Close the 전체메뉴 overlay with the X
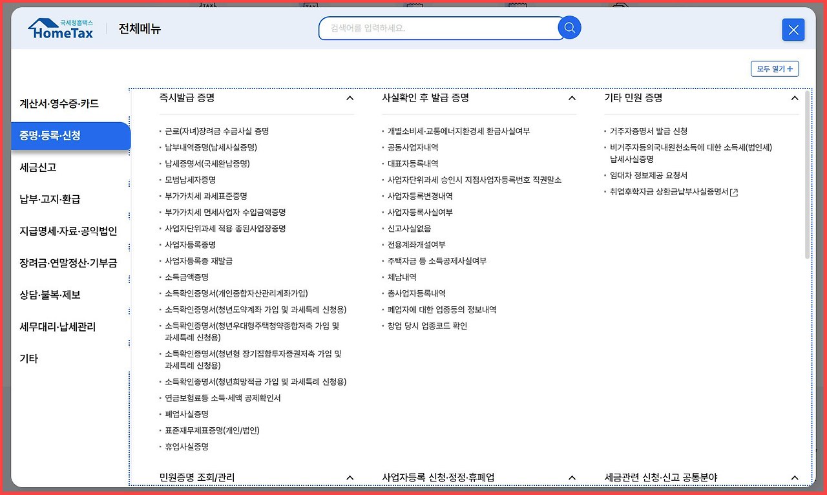This screenshot has height=495, width=827. 793,30
